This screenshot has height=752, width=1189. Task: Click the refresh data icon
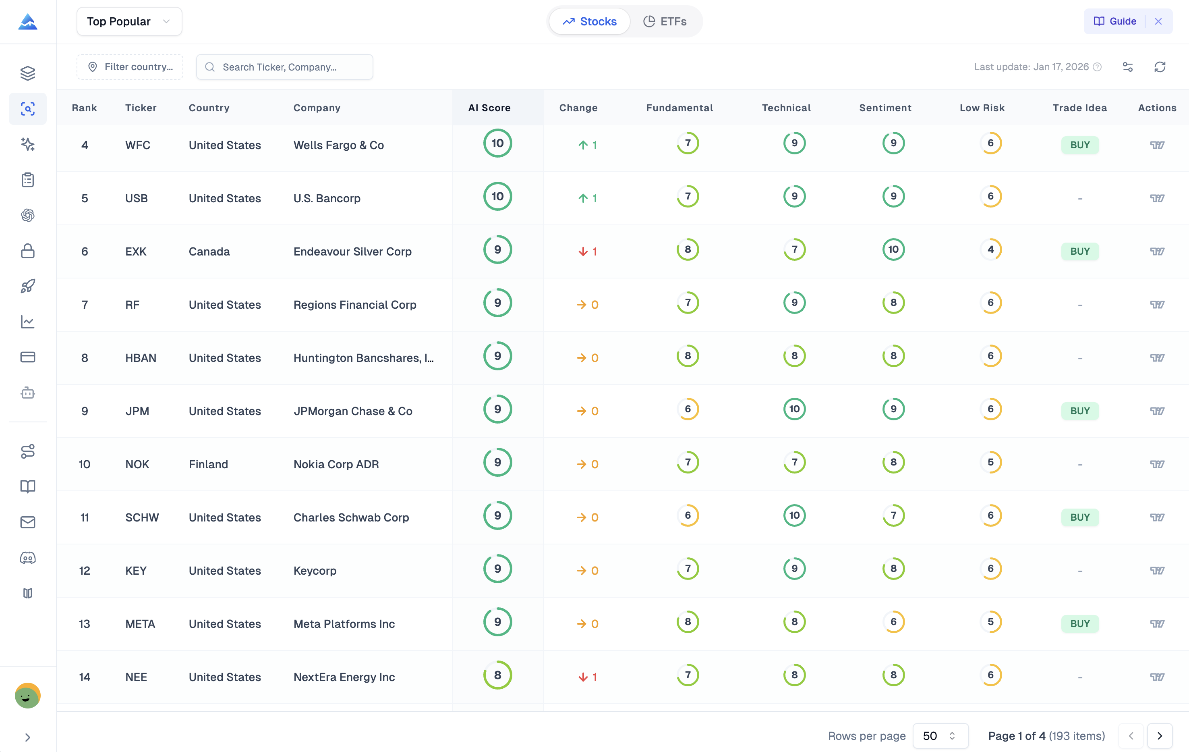(1159, 67)
